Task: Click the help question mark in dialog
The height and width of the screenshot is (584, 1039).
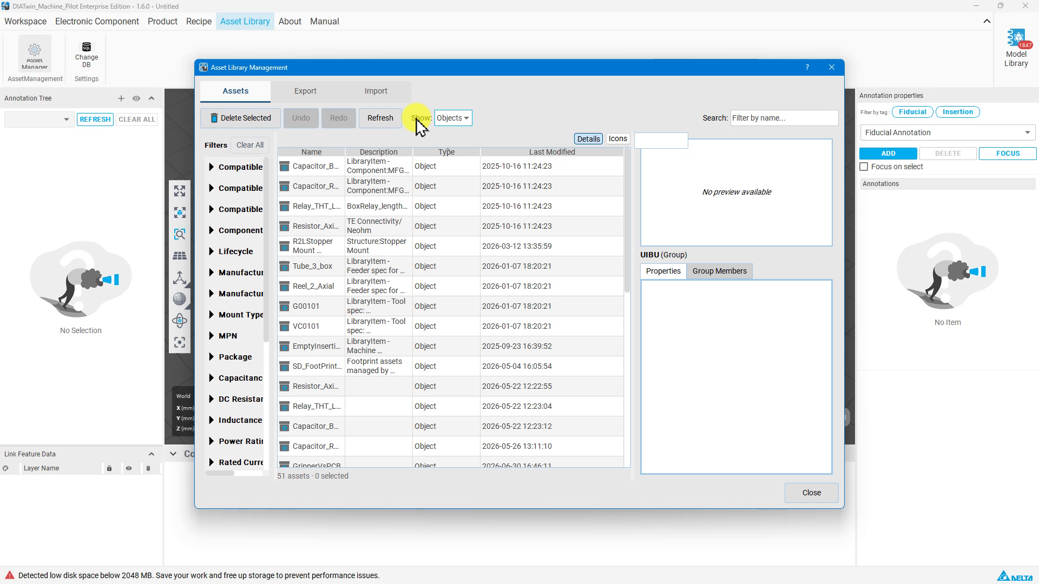Action: (807, 68)
